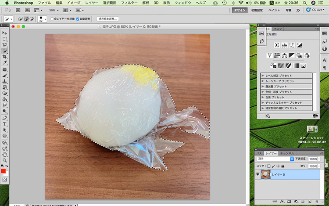Open the 不透明度 slider arrow
The image size is (329, 206).
click(x=319, y=159)
